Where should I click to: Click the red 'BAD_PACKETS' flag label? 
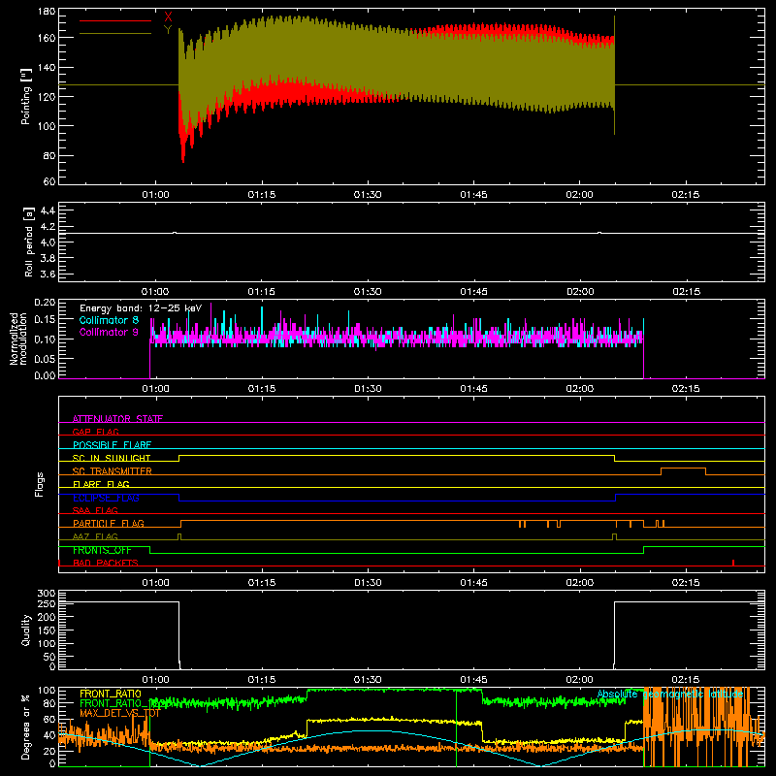[x=106, y=563]
